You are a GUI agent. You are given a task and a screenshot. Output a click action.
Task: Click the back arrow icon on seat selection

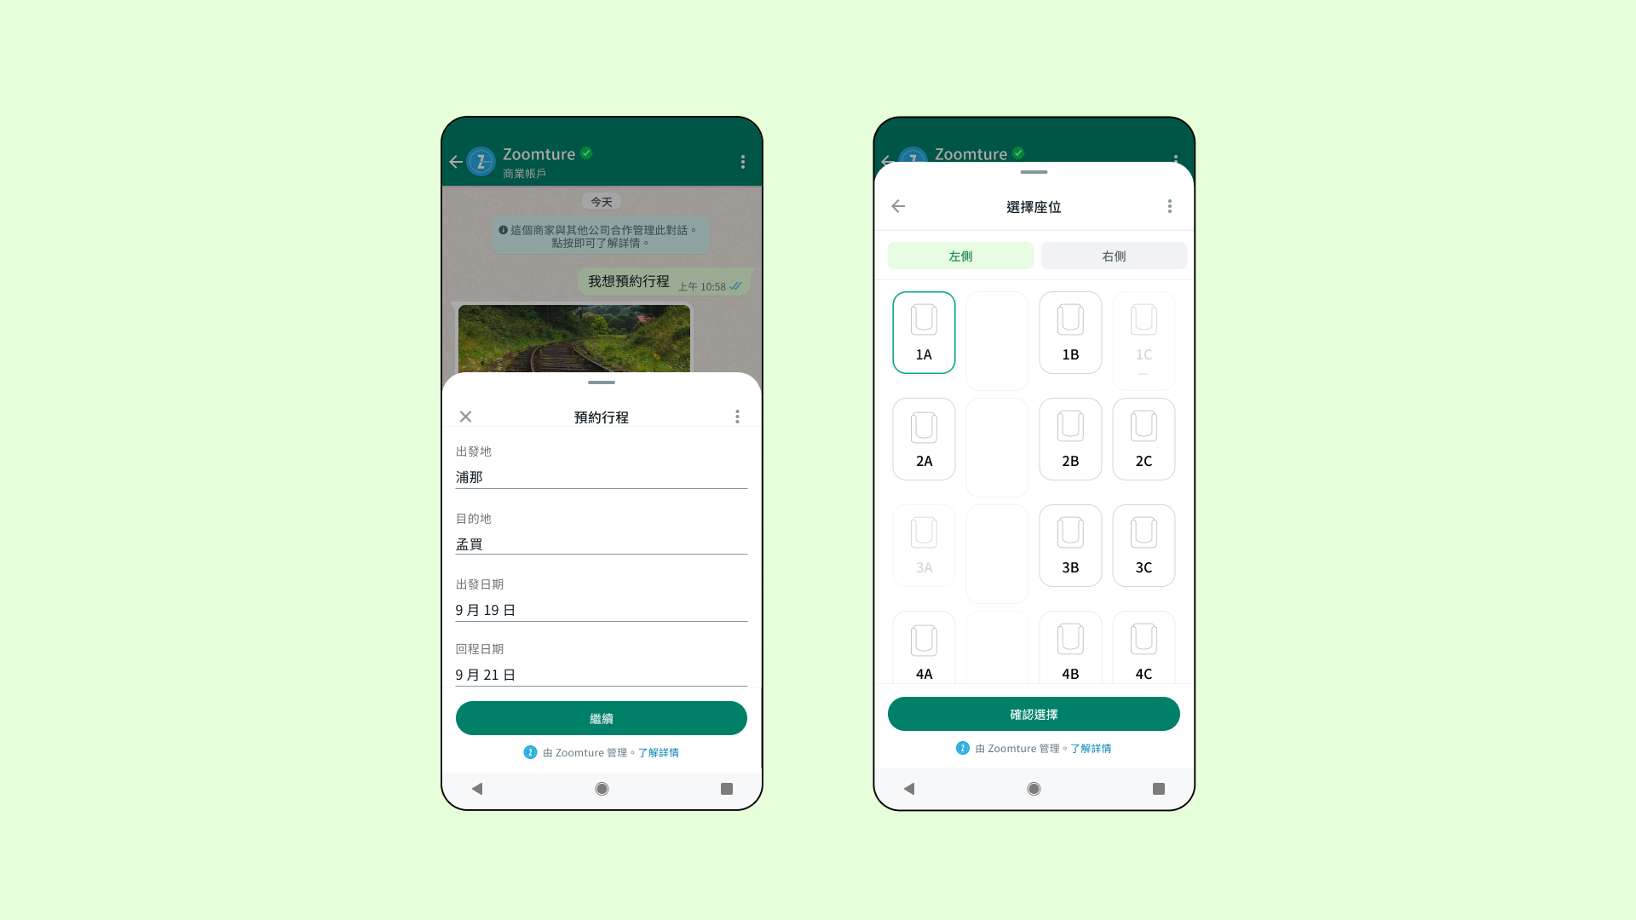[899, 205]
